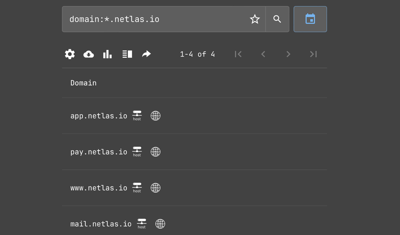View host info for www.netlas.io
Screen dimensions: 400x235
click(137, 188)
